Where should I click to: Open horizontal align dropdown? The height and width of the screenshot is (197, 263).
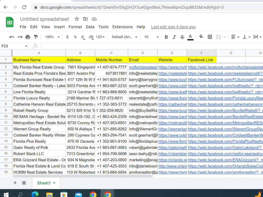point(235,37)
